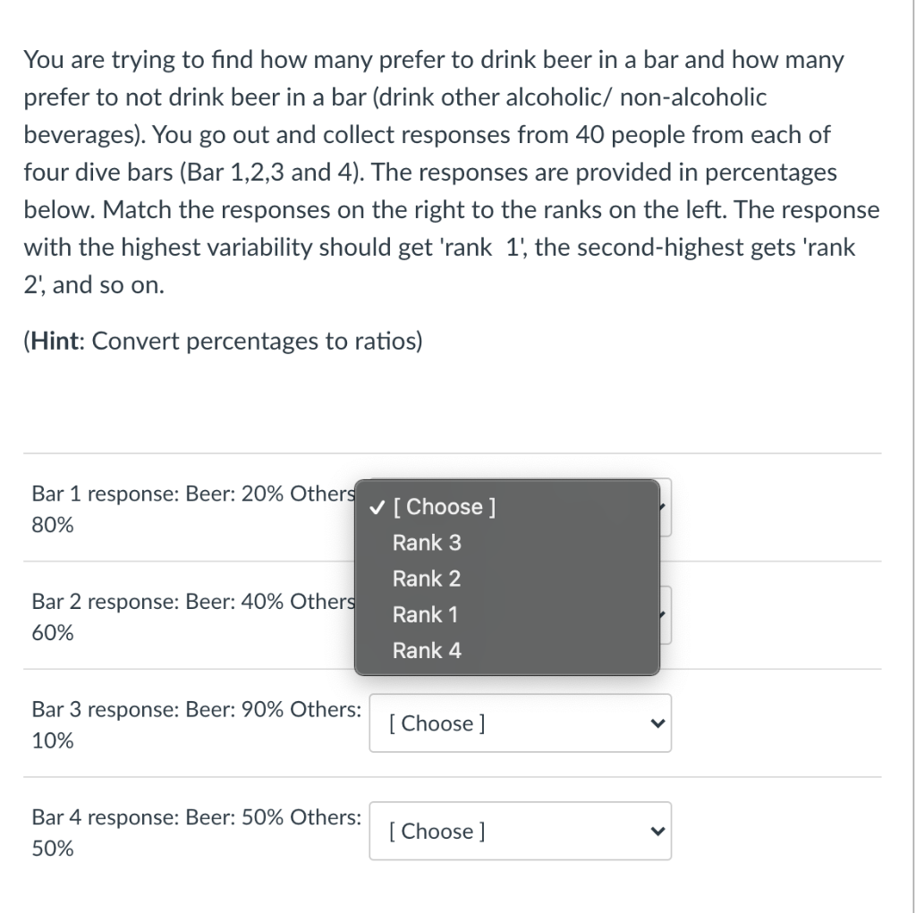Image resolution: width=916 pixels, height=913 pixels.
Task: Select Rank 1 from the open dropdown
Action: tap(426, 614)
